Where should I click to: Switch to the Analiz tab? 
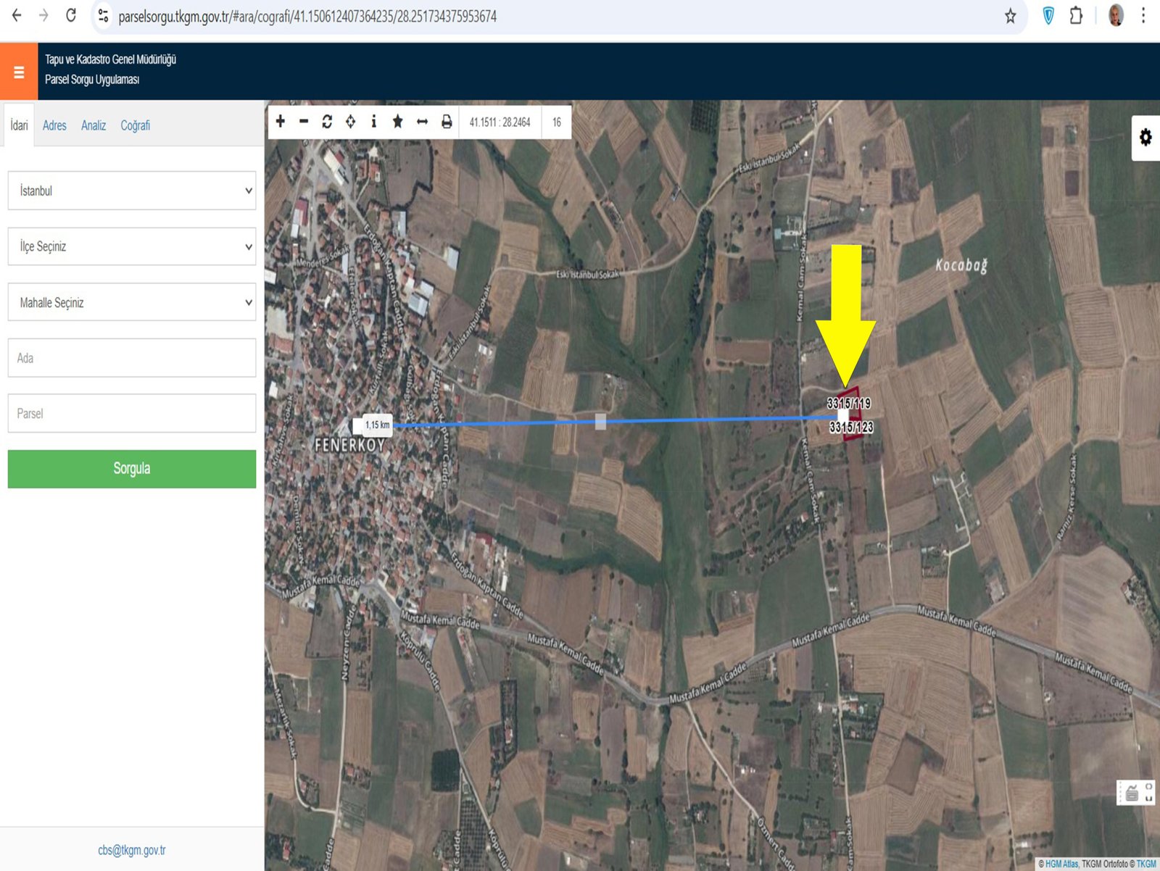pyautogui.click(x=94, y=125)
